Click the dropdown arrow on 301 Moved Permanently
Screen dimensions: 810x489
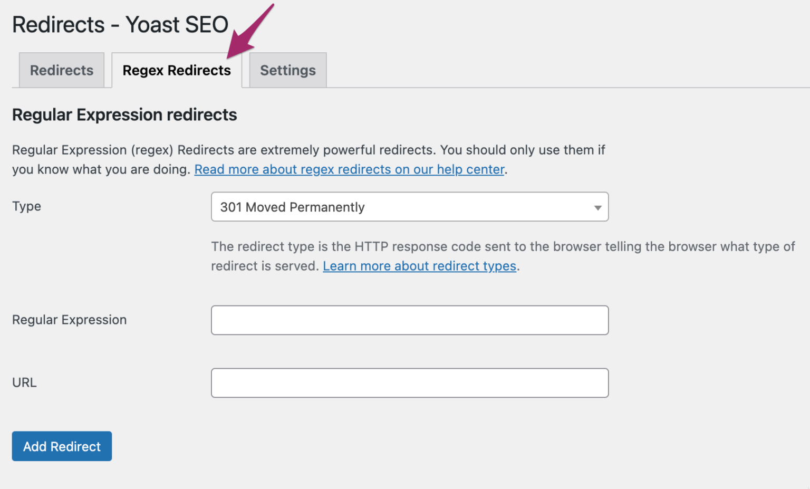click(x=597, y=207)
